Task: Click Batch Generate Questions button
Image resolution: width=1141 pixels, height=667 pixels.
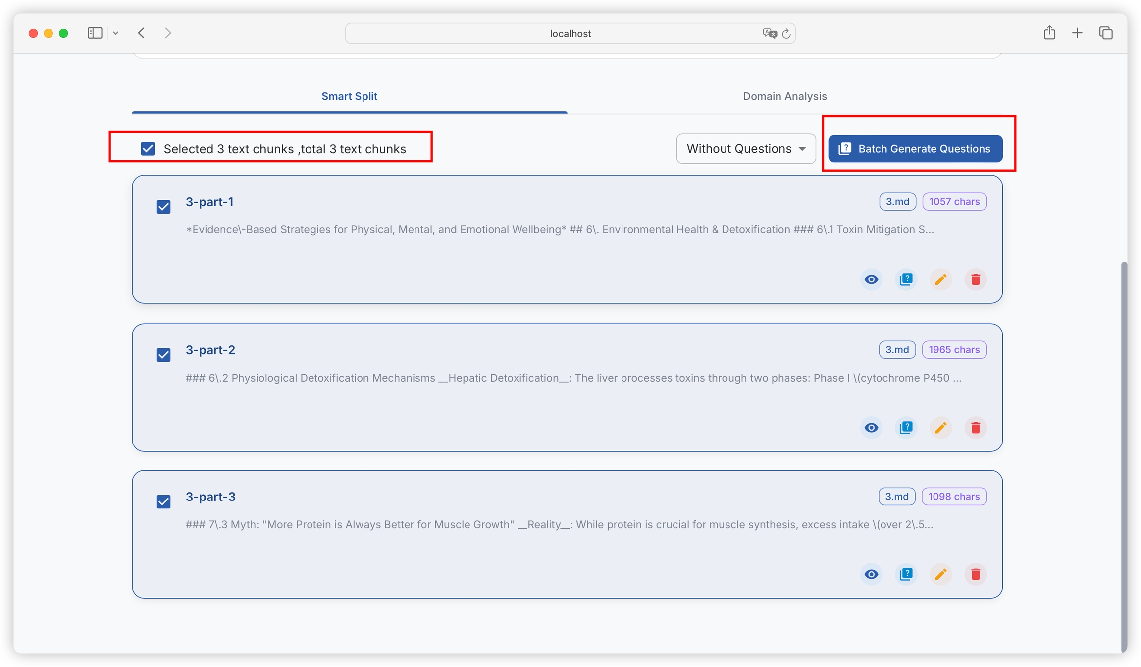Action: pos(915,149)
